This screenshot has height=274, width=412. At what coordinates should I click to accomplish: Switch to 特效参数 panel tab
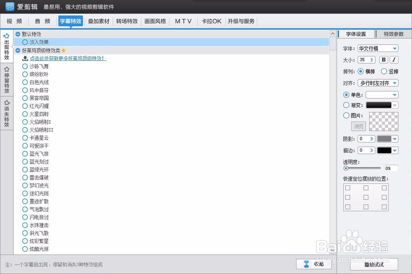393,34
